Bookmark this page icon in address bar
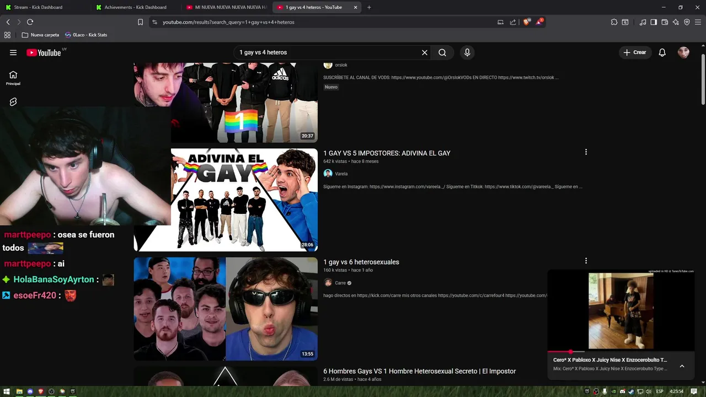 pos(140,22)
